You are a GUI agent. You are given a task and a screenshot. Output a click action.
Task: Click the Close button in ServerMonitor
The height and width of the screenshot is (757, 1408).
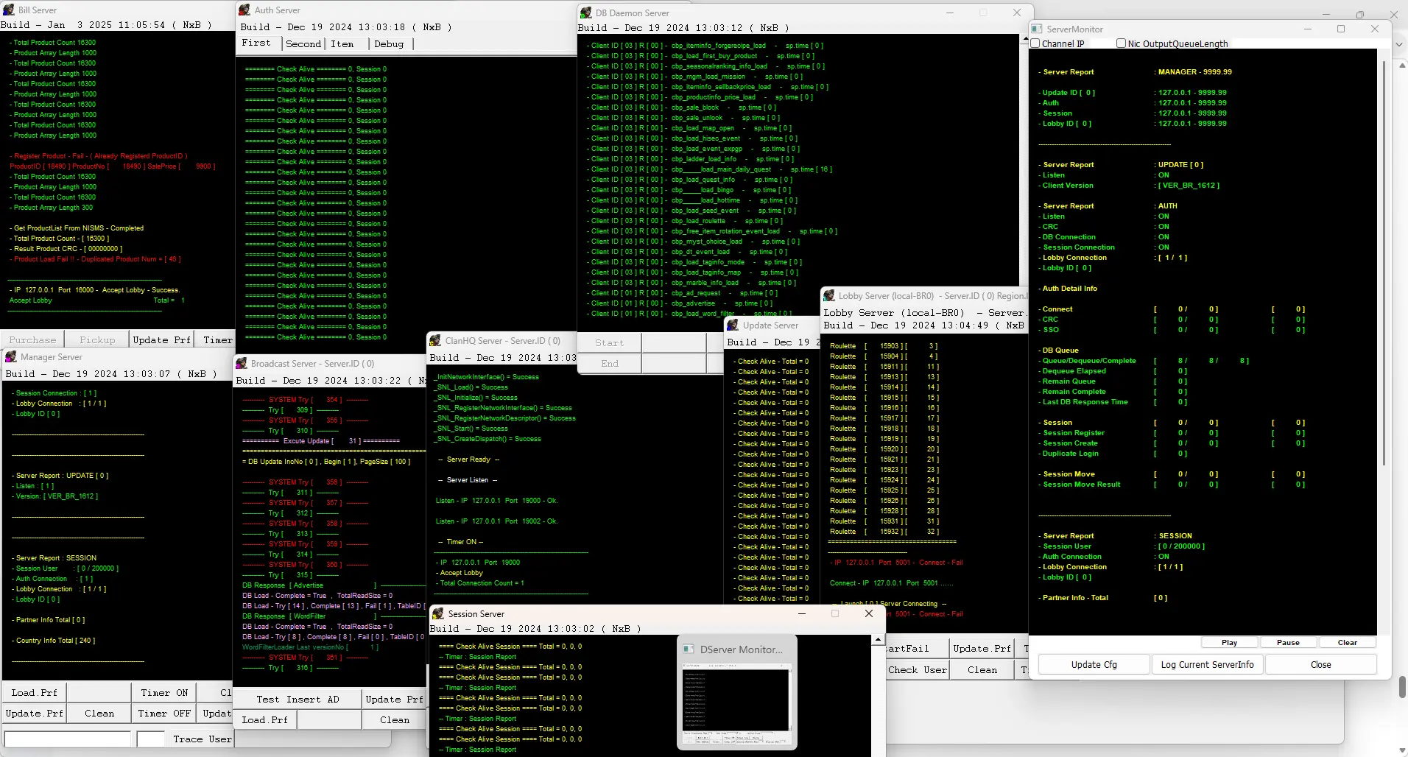click(x=1321, y=664)
